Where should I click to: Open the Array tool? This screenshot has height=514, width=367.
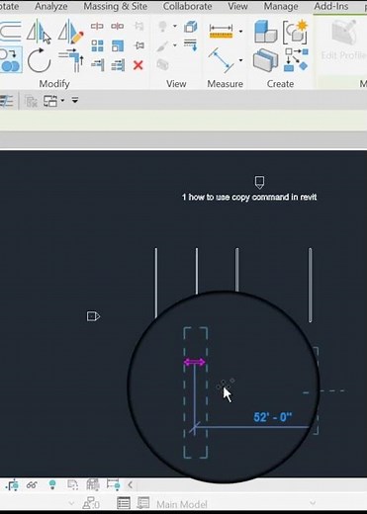97,45
